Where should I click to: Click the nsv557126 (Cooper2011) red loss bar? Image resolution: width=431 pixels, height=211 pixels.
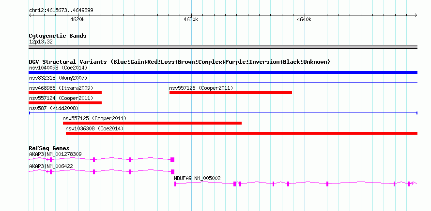pyautogui.click(x=231, y=93)
